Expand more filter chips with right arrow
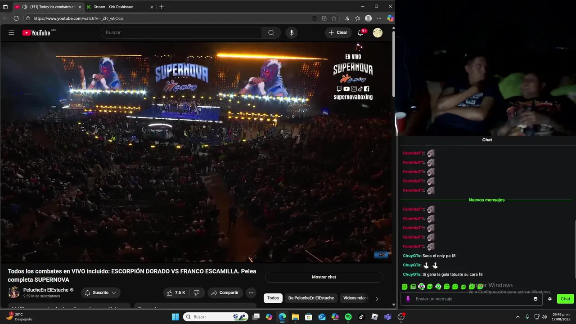Viewport: 576px width, 324px height. (377, 298)
